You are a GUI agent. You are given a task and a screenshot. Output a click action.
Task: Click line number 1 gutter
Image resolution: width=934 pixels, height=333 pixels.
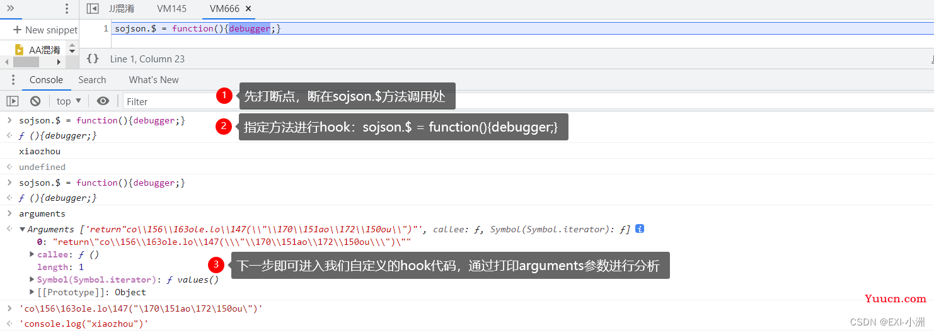point(106,28)
